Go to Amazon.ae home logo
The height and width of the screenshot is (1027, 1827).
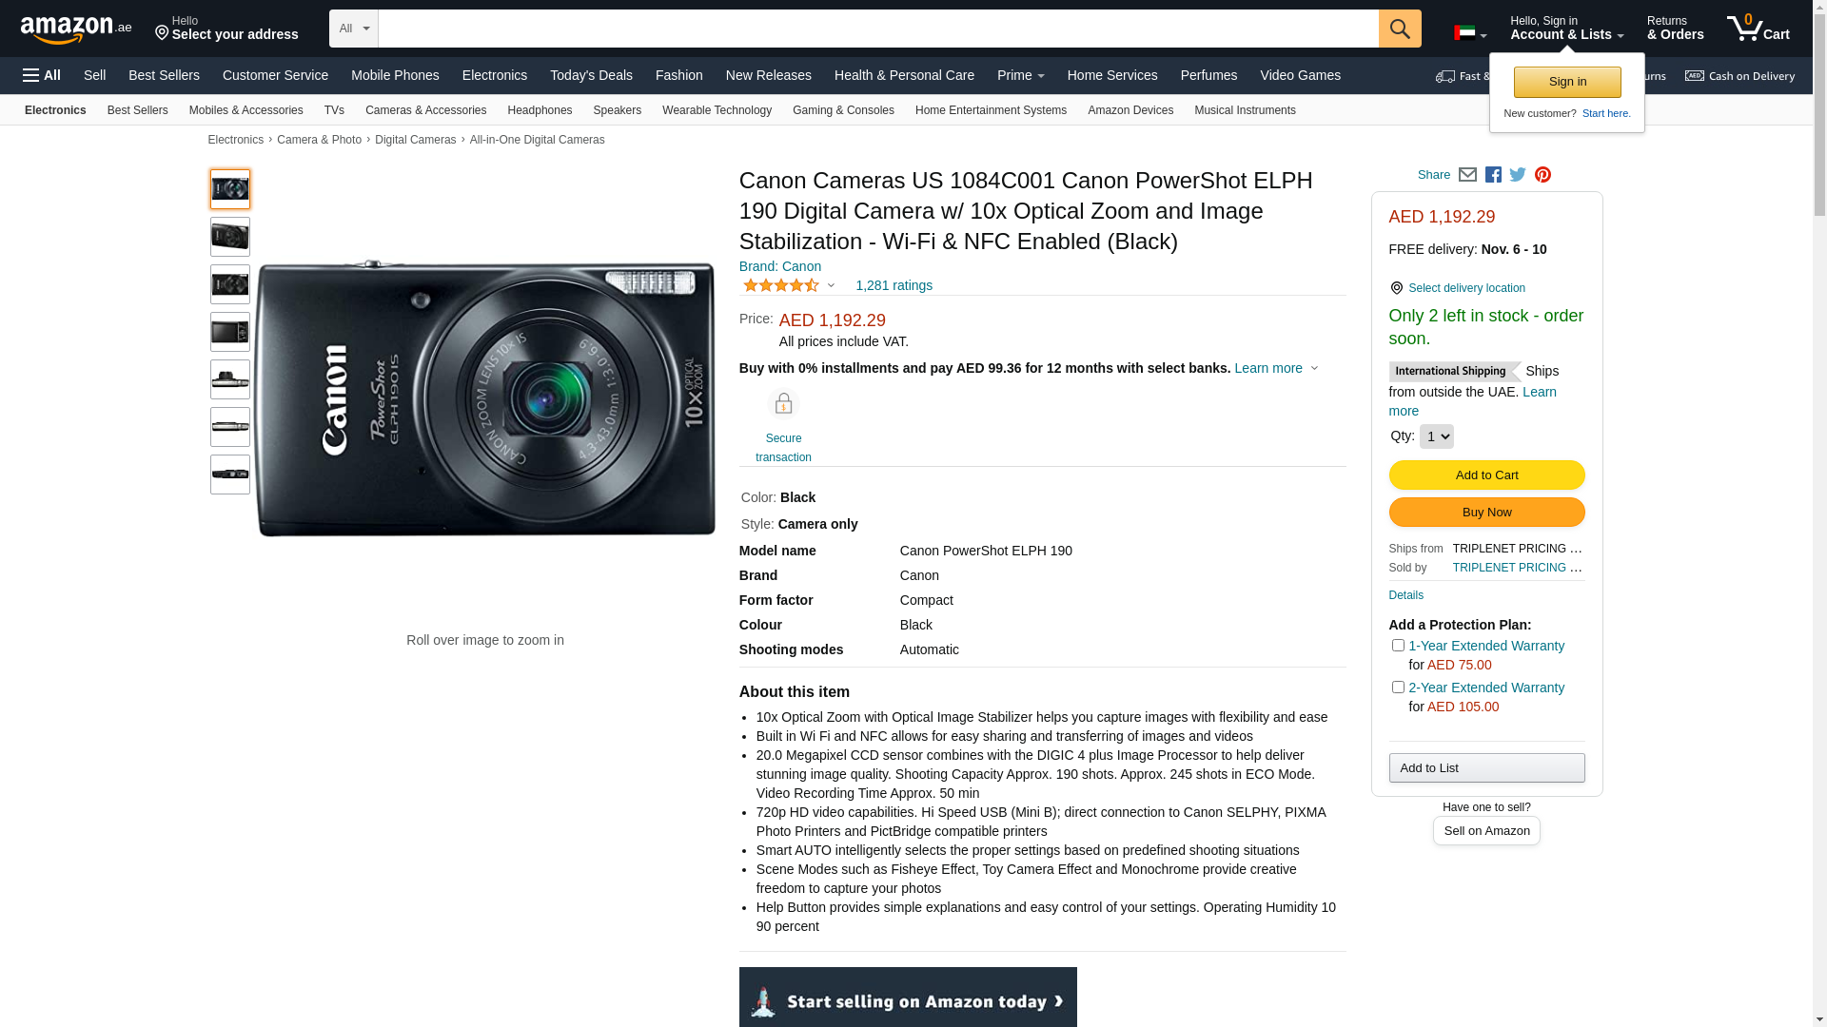[x=76, y=29]
